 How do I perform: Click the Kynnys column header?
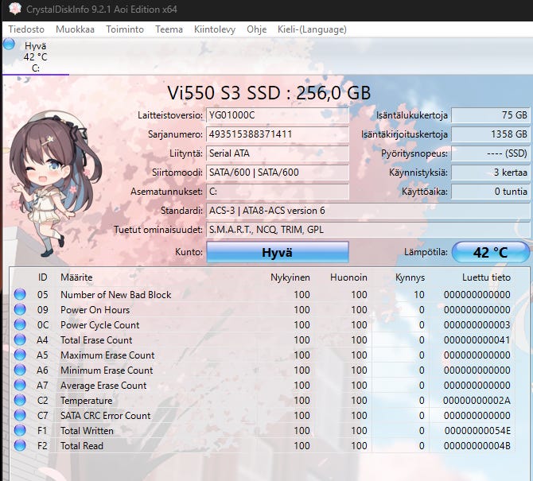tap(410, 277)
